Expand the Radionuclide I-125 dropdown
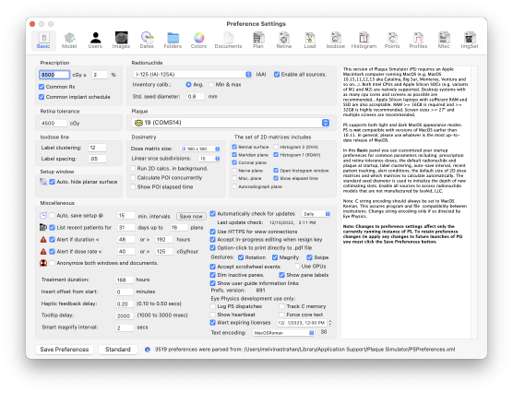Screen dimensions: 513x393 click(x=193, y=75)
